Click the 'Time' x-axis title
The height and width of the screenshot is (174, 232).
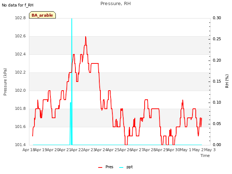[x=205, y=156]
